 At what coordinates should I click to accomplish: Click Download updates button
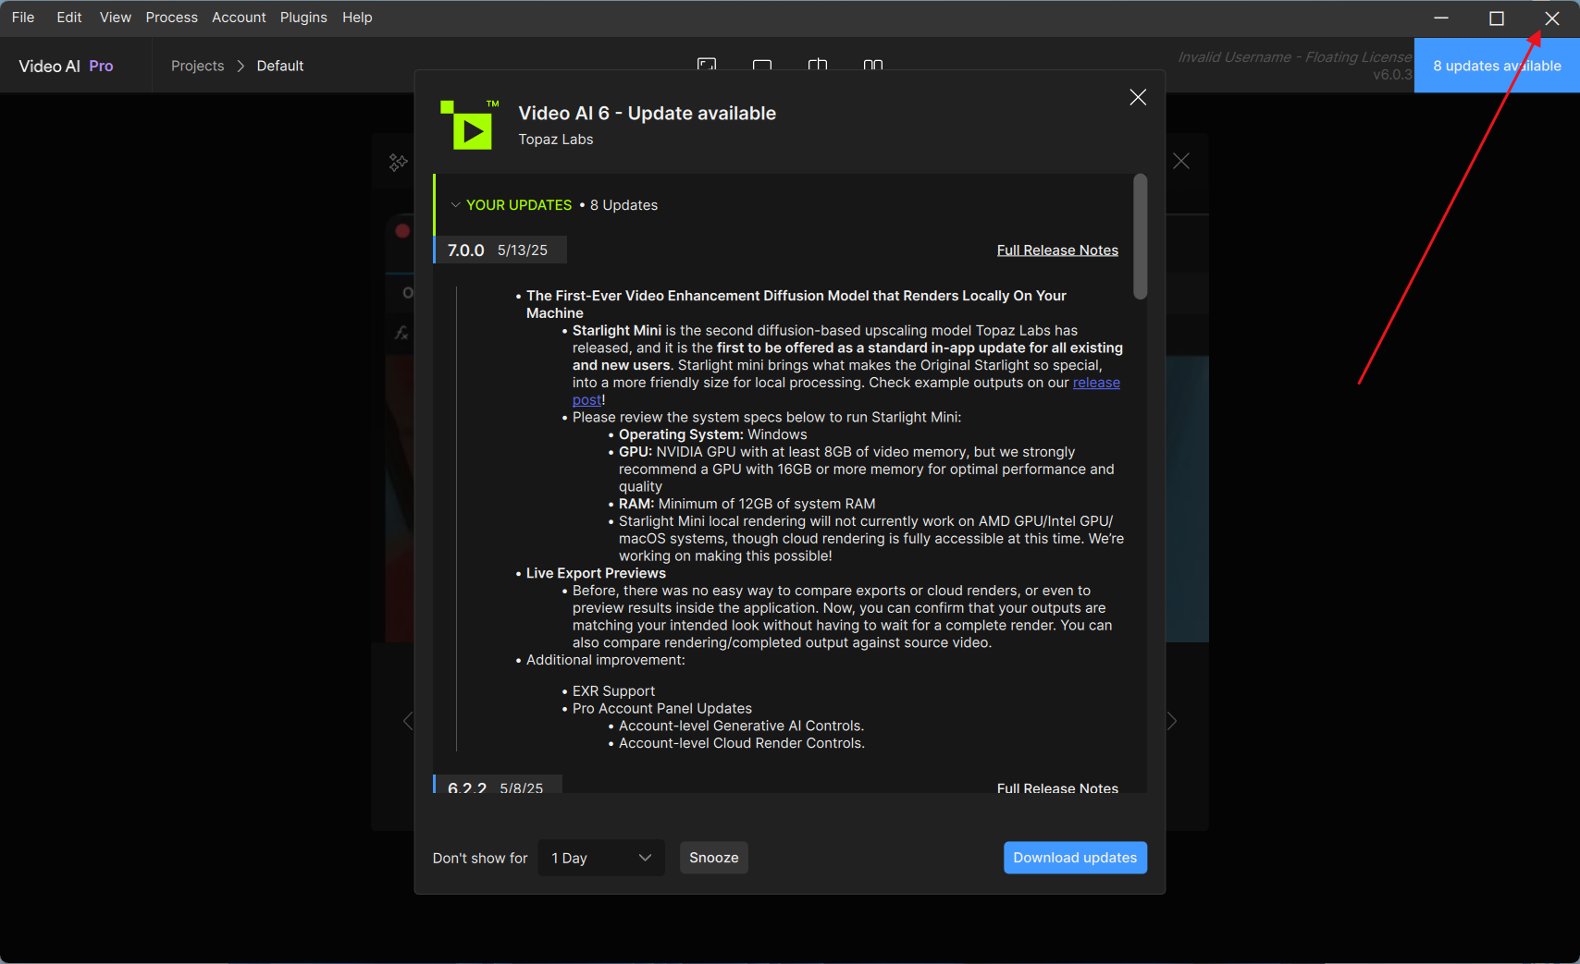pyautogui.click(x=1075, y=858)
